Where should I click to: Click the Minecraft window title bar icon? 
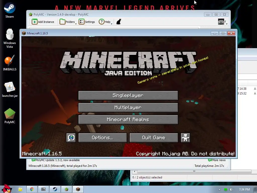24,33
